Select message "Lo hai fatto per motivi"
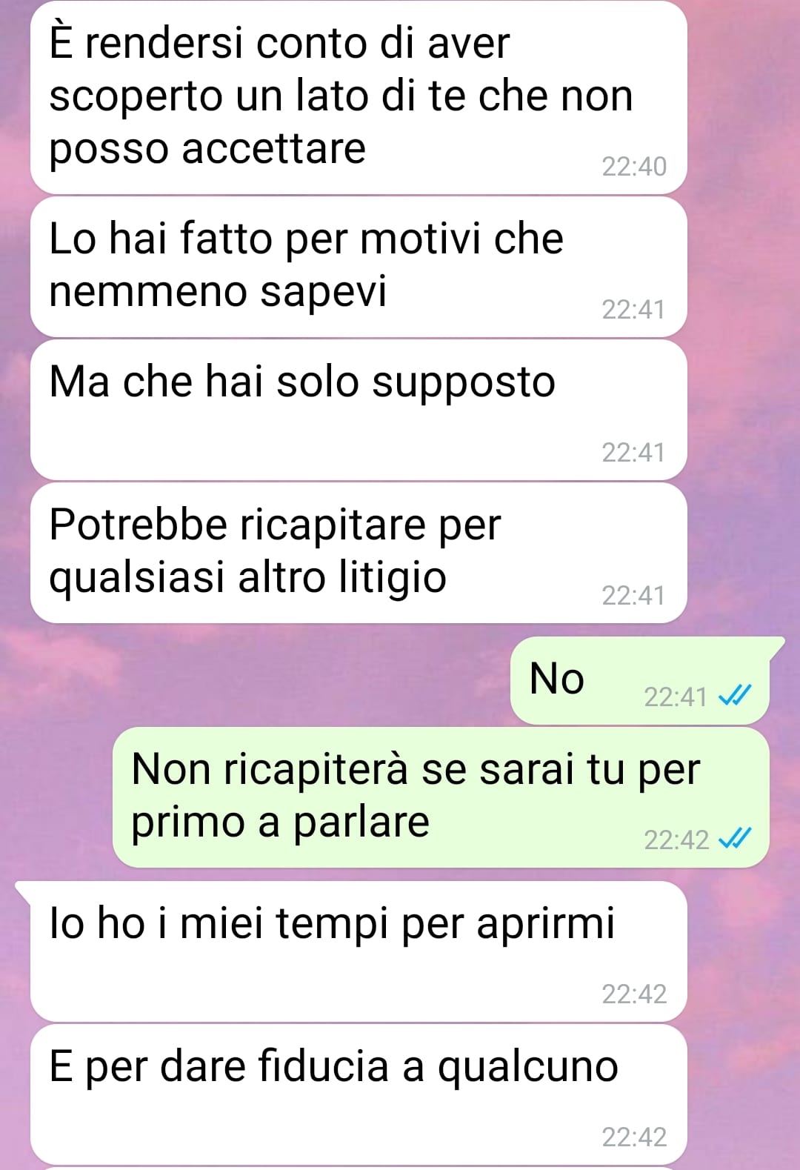This screenshot has height=1170, width=800. 359,267
